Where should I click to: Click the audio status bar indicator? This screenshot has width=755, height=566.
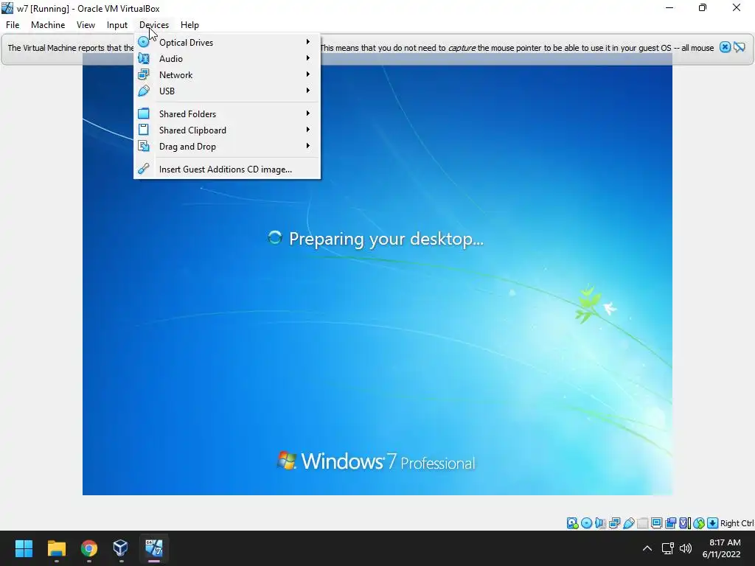600,523
